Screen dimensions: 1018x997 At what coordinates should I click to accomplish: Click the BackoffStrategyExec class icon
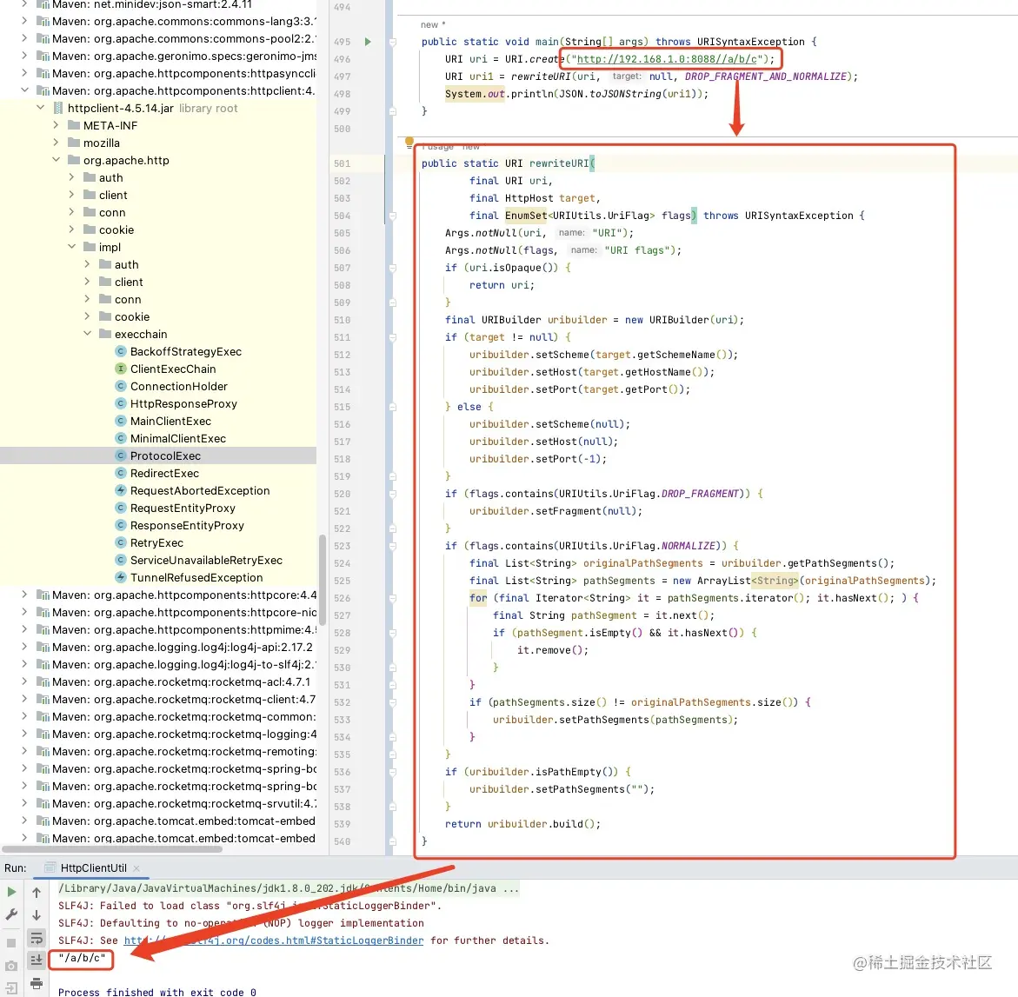pos(120,351)
